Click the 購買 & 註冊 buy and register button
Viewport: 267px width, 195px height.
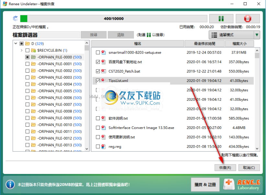point(205,185)
